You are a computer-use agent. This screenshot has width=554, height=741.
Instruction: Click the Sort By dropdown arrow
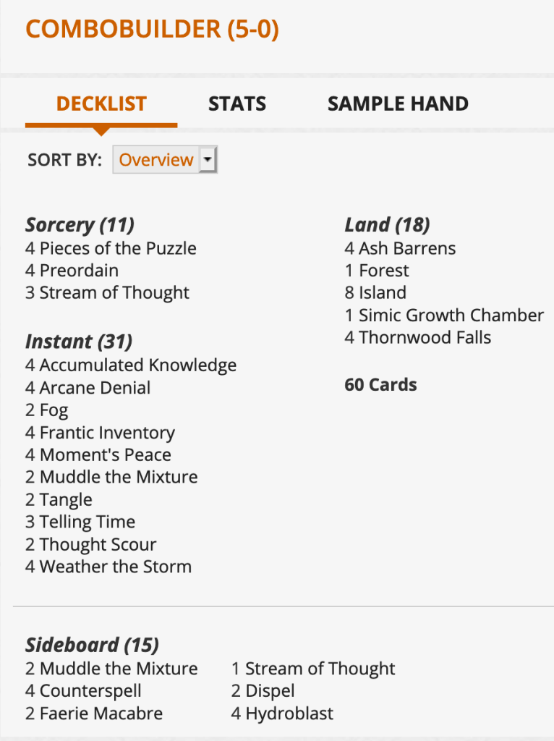tap(208, 160)
